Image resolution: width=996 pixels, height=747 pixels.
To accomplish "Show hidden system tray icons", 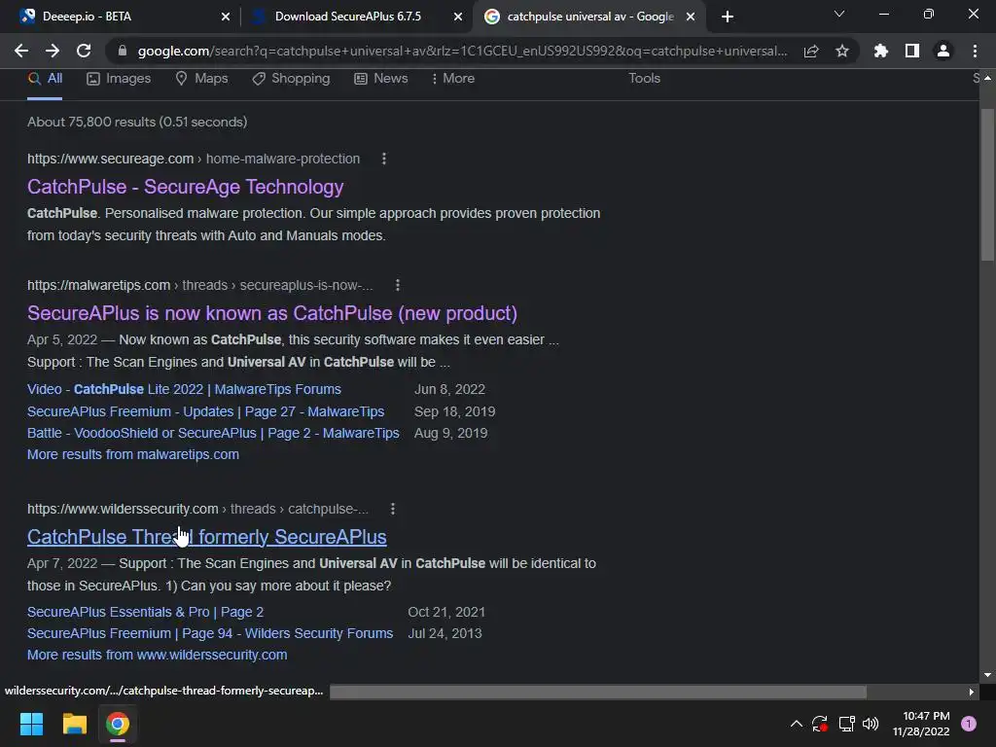I will point(796,724).
